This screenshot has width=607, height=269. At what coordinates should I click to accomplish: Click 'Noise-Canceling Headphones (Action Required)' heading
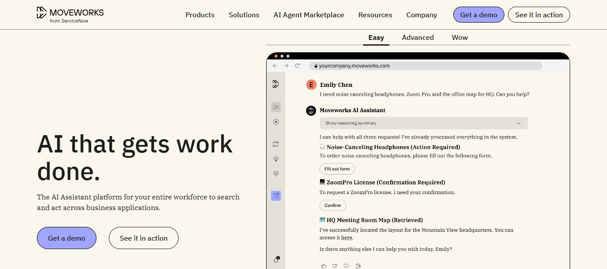(393, 147)
